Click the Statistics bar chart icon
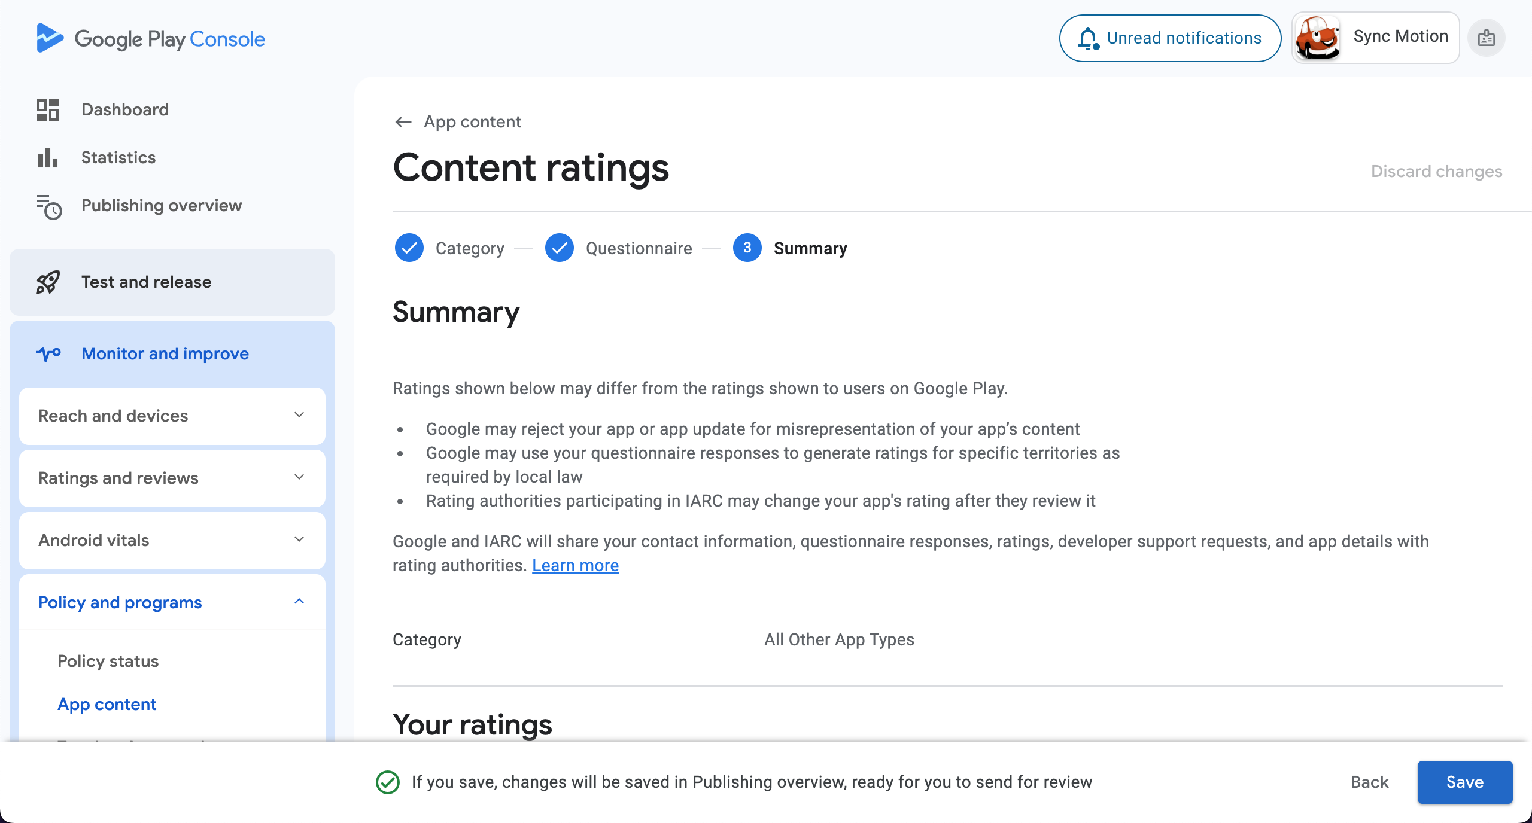This screenshot has width=1532, height=823. click(x=48, y=158)
